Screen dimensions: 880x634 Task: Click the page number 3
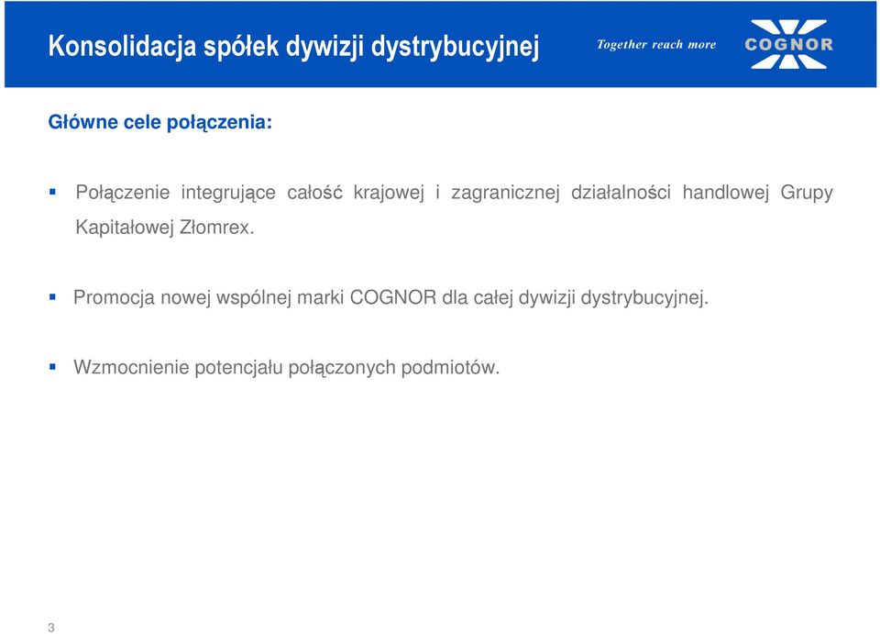51,628
